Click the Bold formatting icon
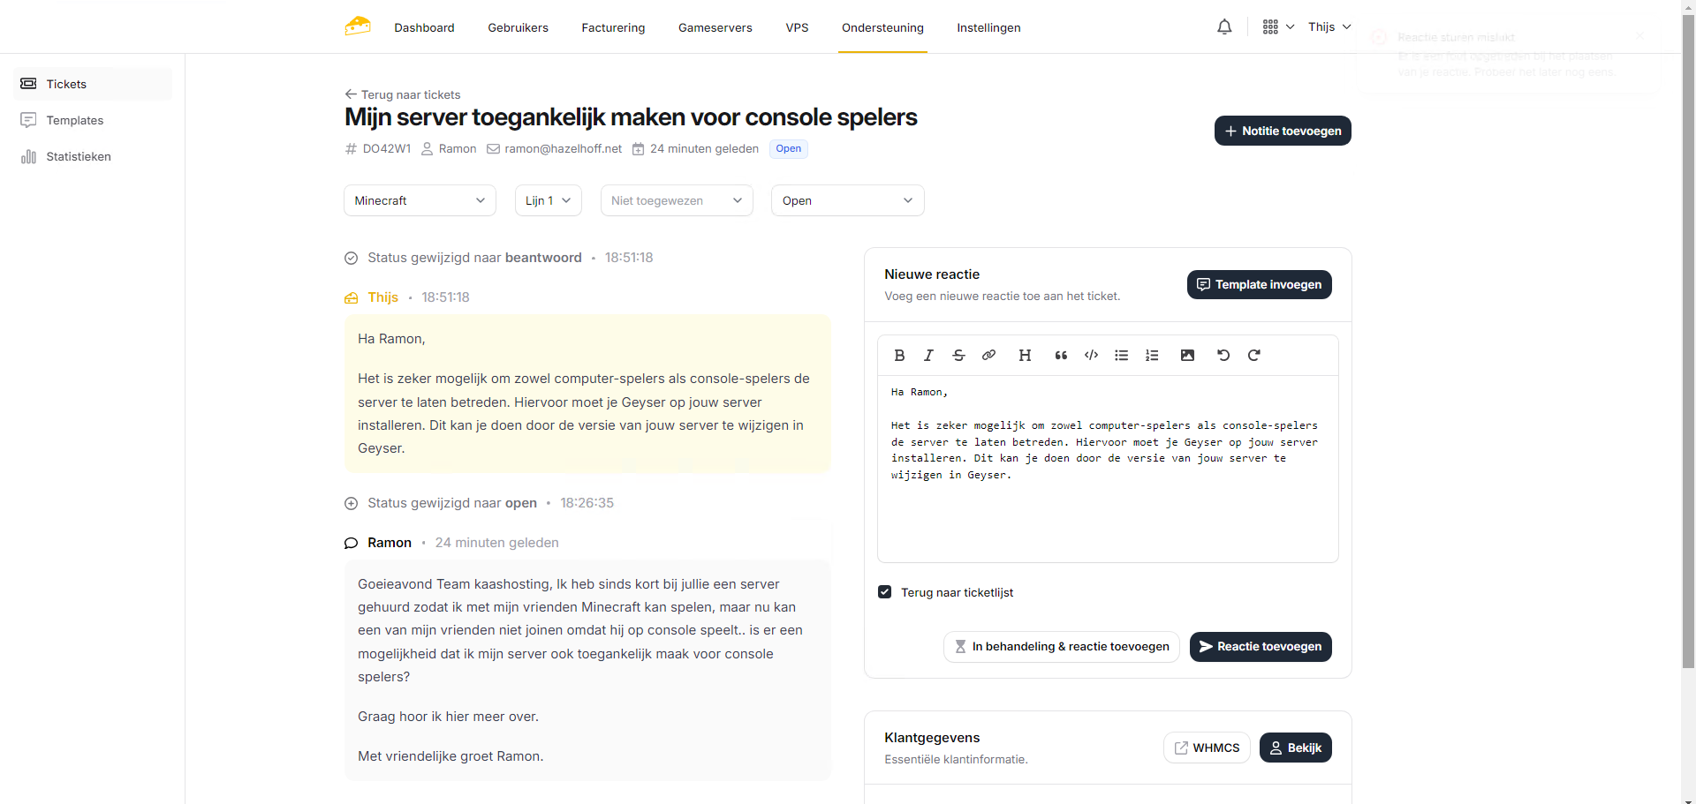1696x804 pixels. pos(899,356)
